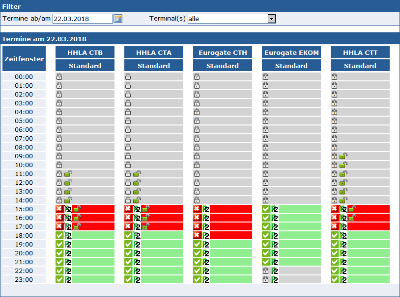Click the green unlock icon in HHLA CTA 15:00

146,209
